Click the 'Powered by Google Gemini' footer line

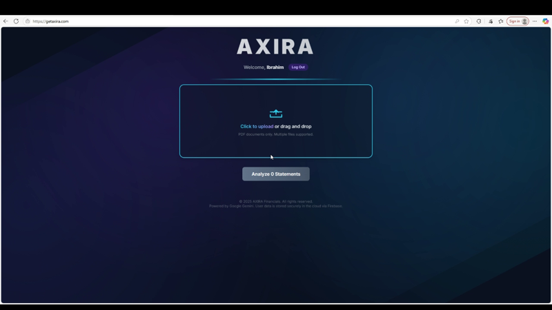275,206
